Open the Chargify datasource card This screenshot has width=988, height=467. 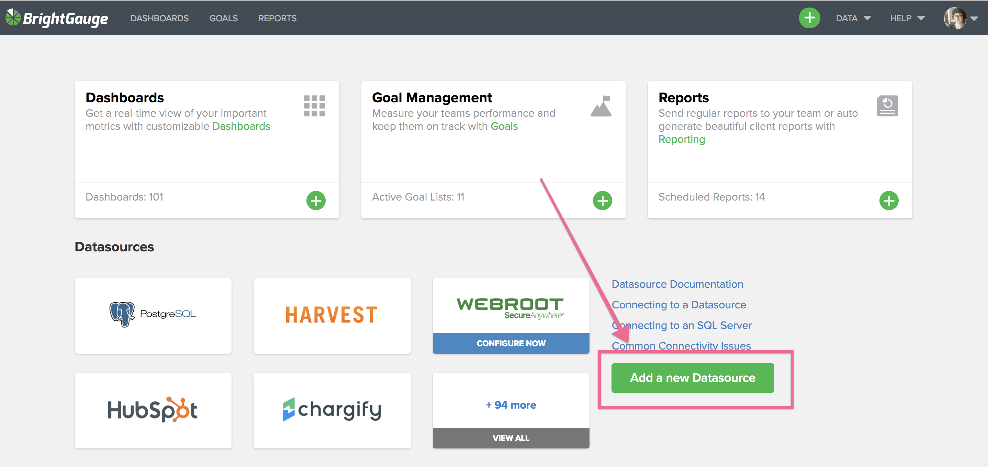pyautogui.click(x=332, y=410)
